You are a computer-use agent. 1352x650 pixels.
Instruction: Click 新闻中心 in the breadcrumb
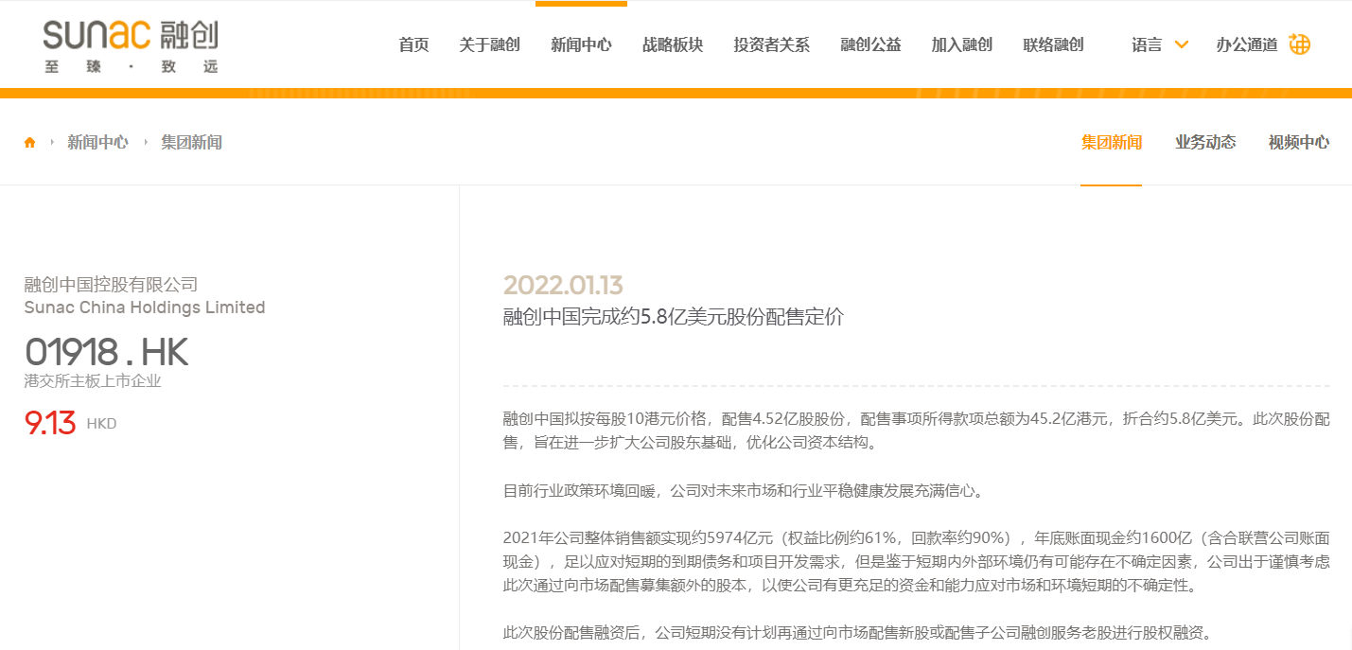click(x=97, y=143)
